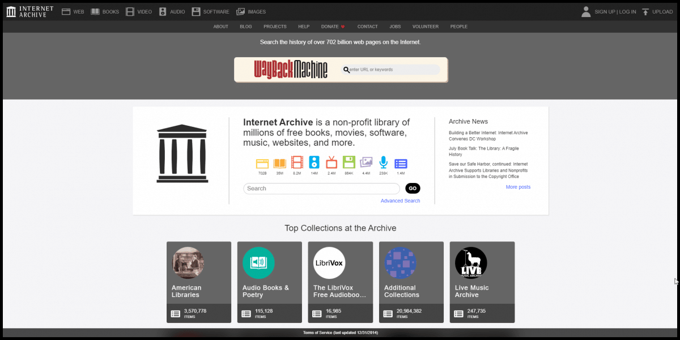
Task: Click the 8.2M movies film icon
Action: (x=297, y=163)
